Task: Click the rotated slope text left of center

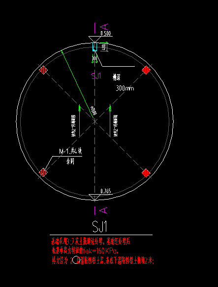Action: click(74, 126)
